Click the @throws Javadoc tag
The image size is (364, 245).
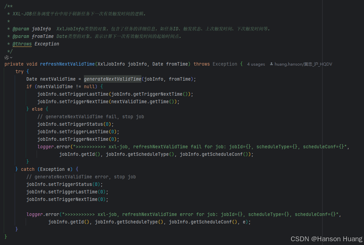pos(22,44)
